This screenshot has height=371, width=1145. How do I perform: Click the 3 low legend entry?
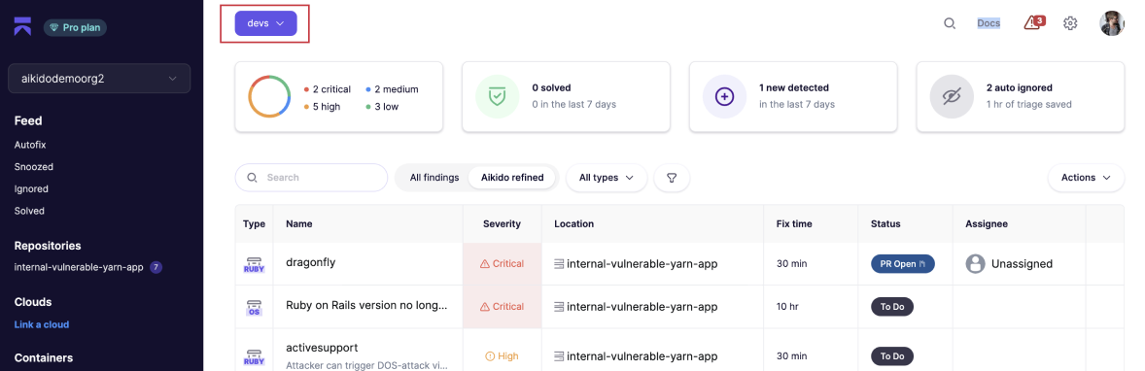[383, 107]
